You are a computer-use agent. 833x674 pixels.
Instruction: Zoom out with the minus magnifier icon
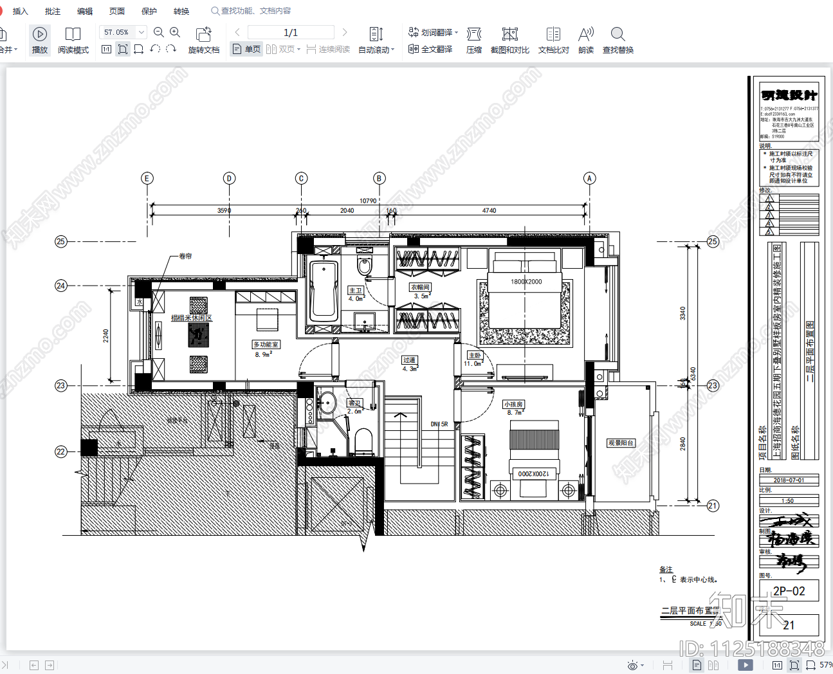click(x=159, y=32)
